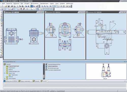Toggle the highlighted snap button in second toolbar
This screenshot has height=92, width=127.
click(38, 9)
